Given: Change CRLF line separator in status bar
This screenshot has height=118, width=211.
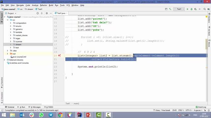Looking at the screenshot, I should point(181,110).
